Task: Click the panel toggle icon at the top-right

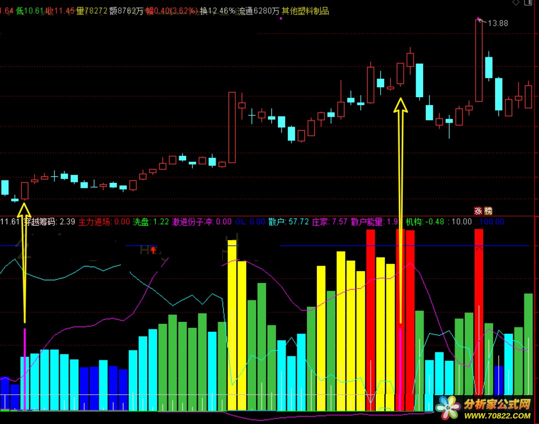Action: click(528, 2)
